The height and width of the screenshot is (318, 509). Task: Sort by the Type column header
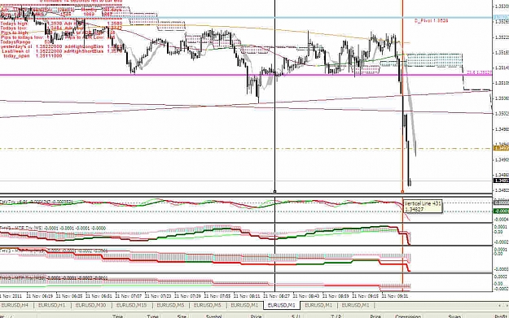point(152,316)
